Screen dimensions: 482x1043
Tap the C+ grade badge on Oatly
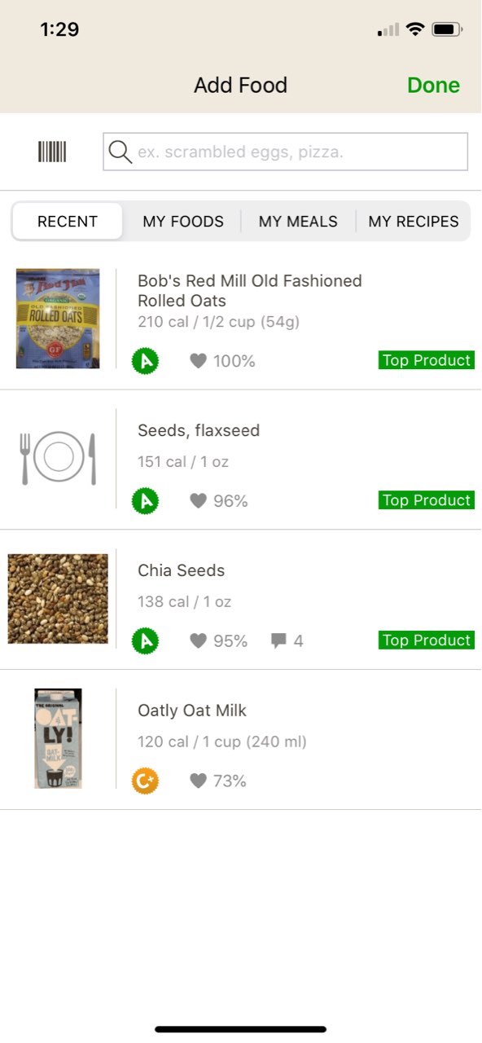[146, 781]
